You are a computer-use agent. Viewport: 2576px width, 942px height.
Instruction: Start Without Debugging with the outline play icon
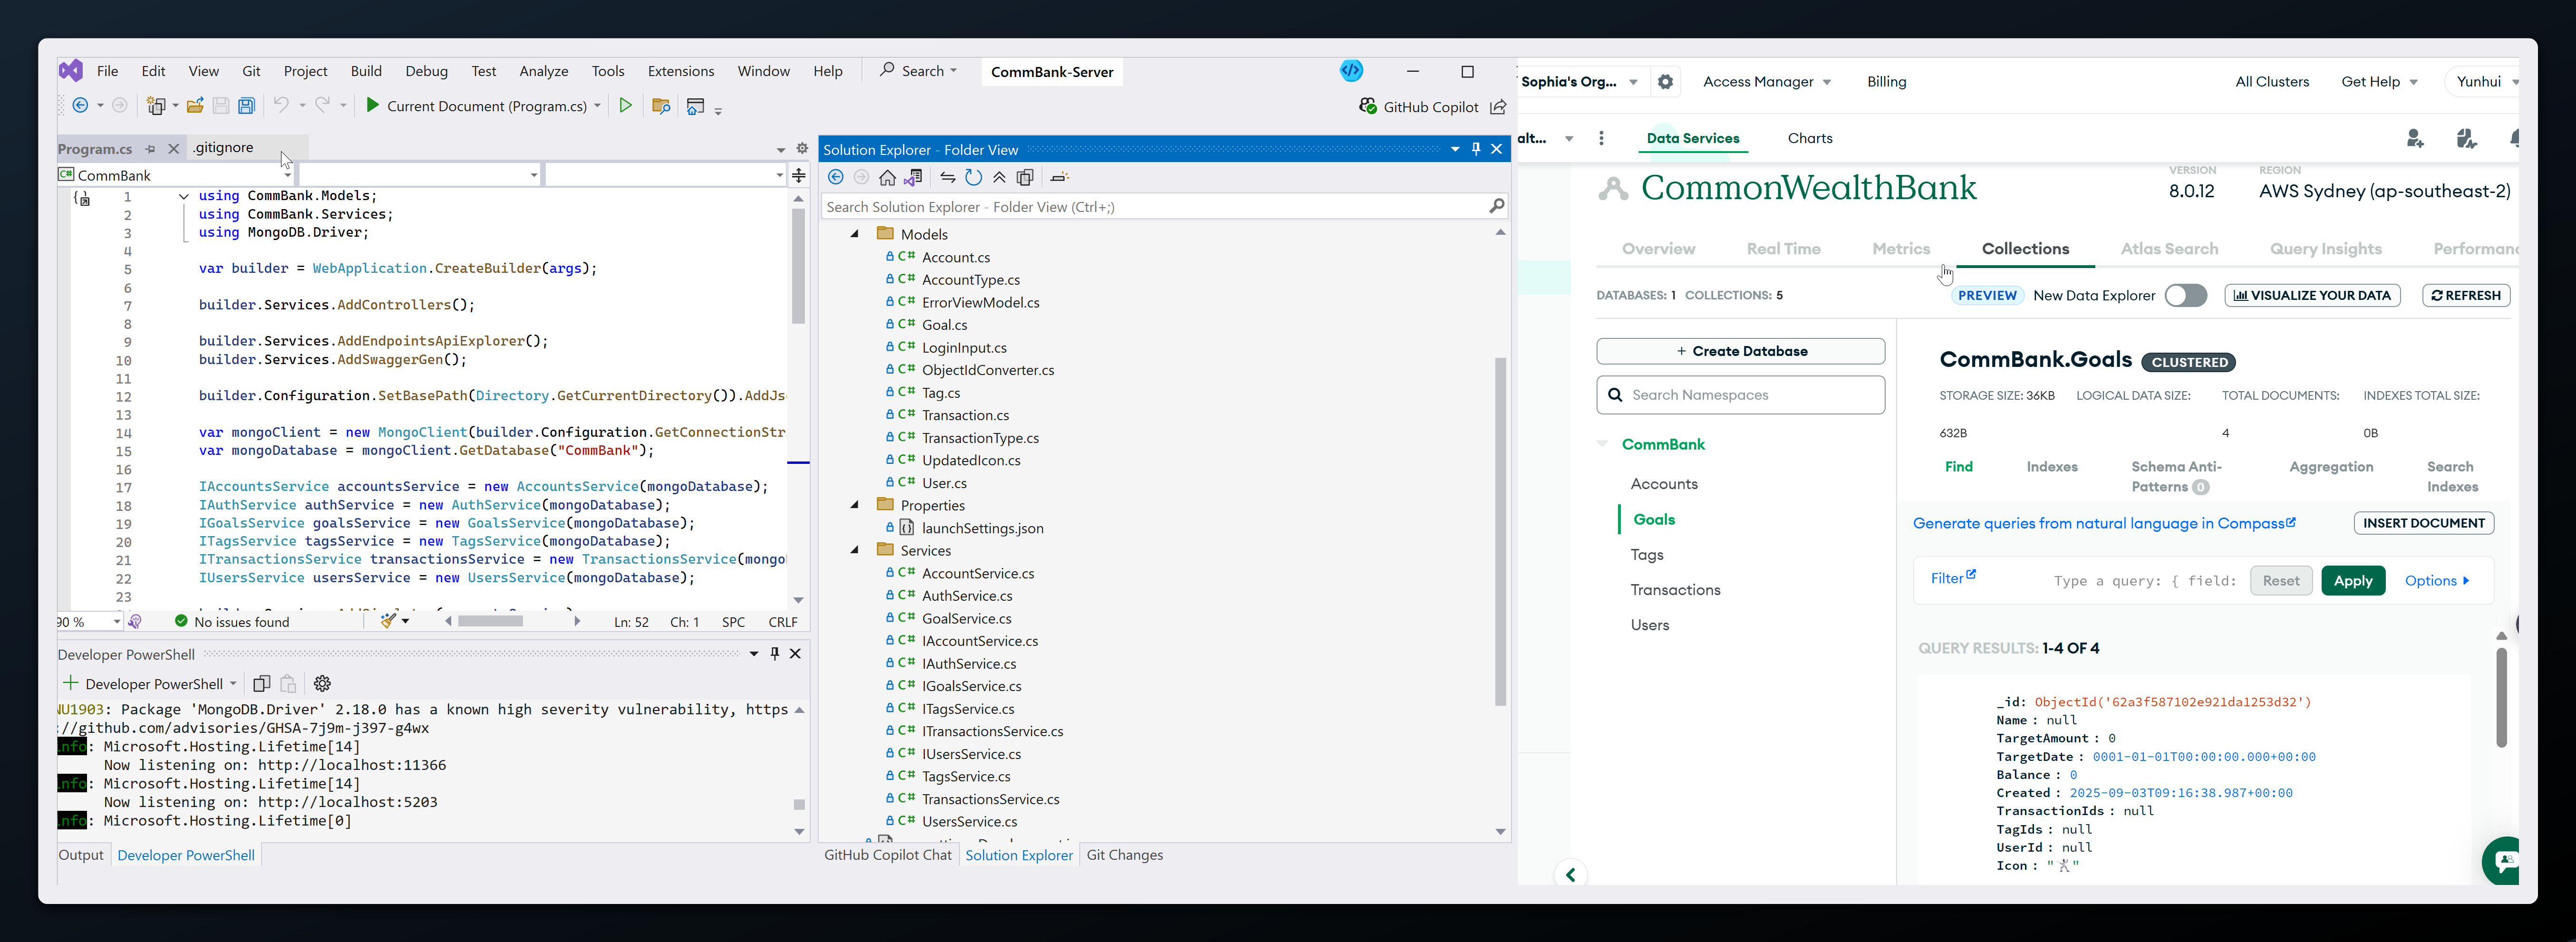(x=625, y=106)
